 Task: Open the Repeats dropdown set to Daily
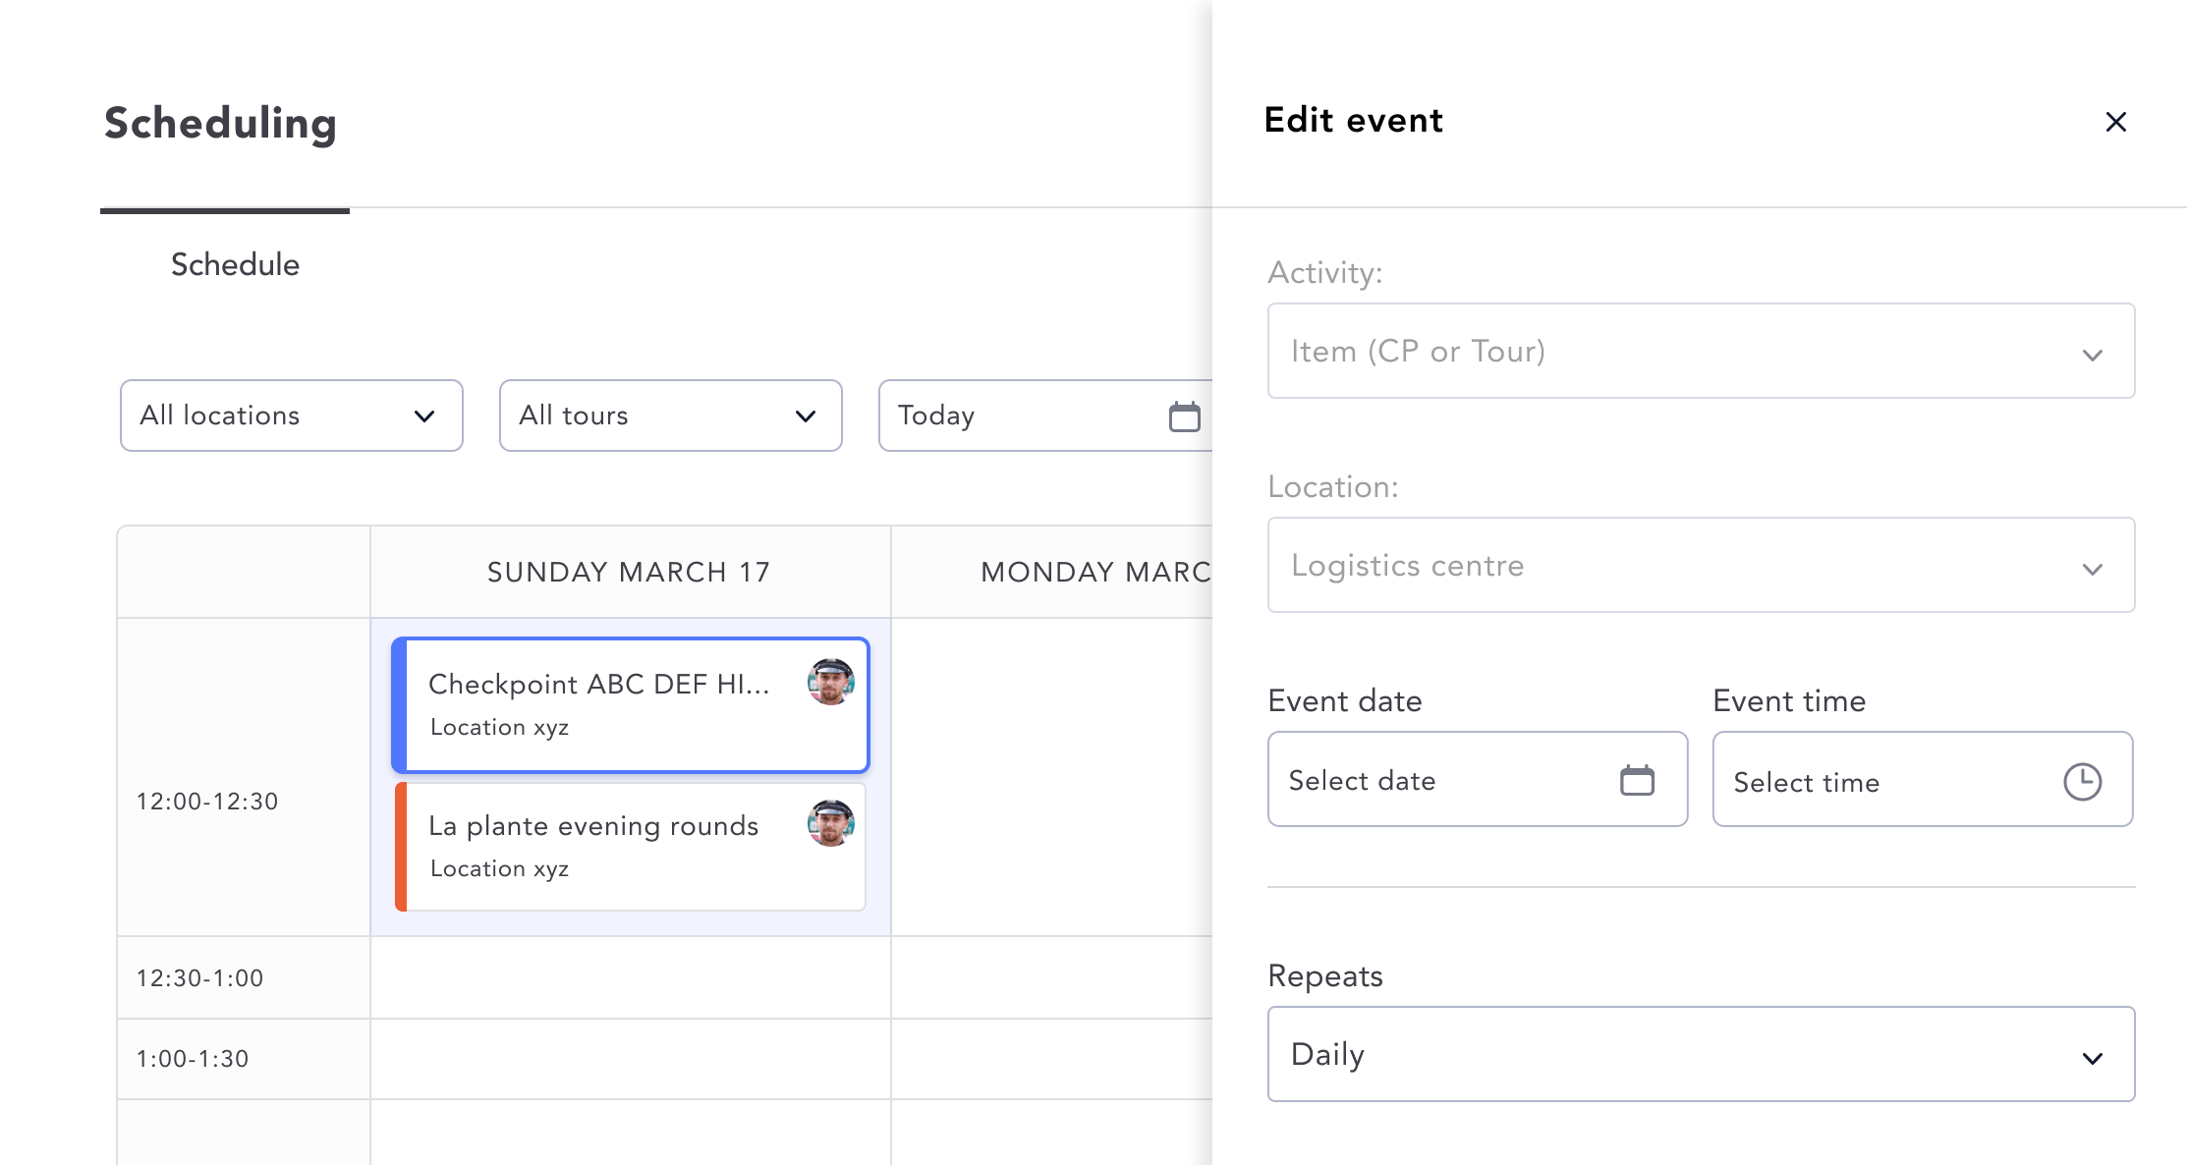[x=1701, y=1054]
